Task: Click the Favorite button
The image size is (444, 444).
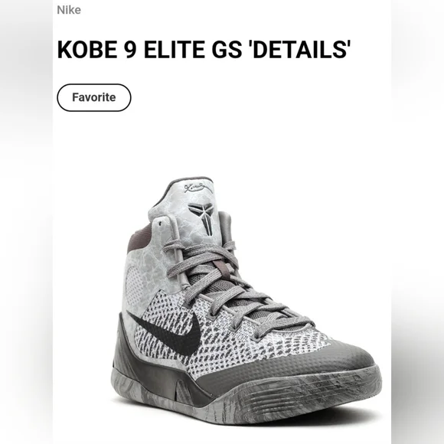Action: click(94, 97)
